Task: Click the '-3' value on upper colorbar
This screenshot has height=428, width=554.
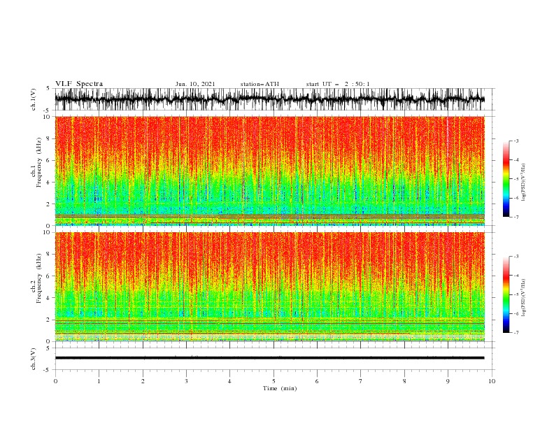Action: [516, 141]
